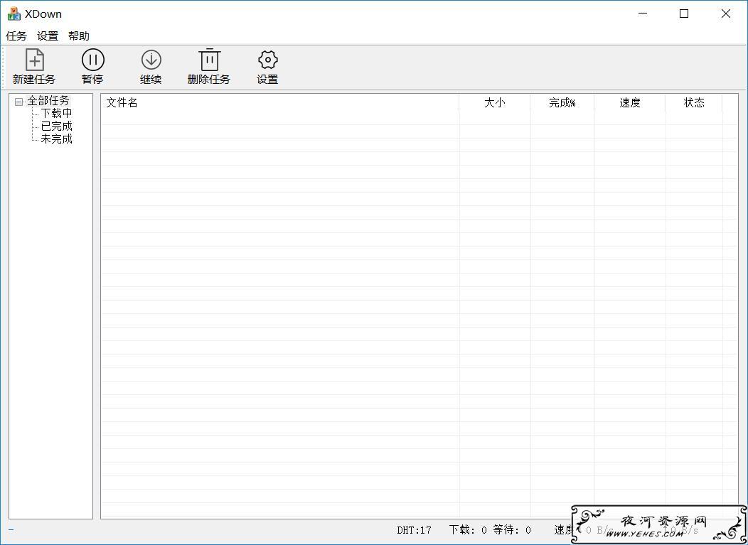
Task: Sort by the 完成% column header
Action: coord(562,102)
